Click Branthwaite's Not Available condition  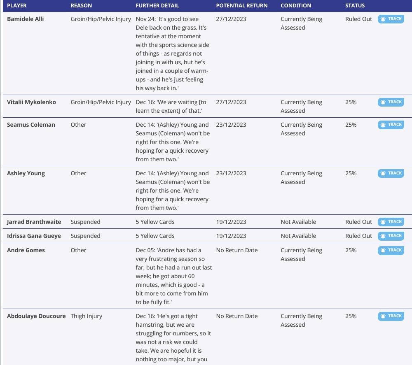pos(298,222)
